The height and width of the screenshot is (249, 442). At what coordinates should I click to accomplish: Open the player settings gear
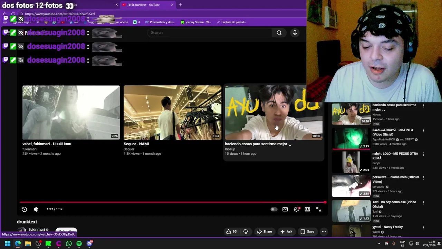pyautogui.click(x=296, y=209)
